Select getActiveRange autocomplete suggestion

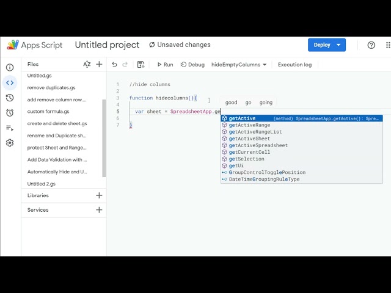[x=302, y=125]
